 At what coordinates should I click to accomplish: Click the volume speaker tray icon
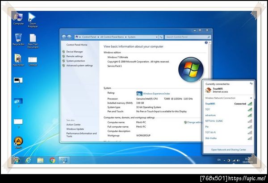(x=239, y=160)
